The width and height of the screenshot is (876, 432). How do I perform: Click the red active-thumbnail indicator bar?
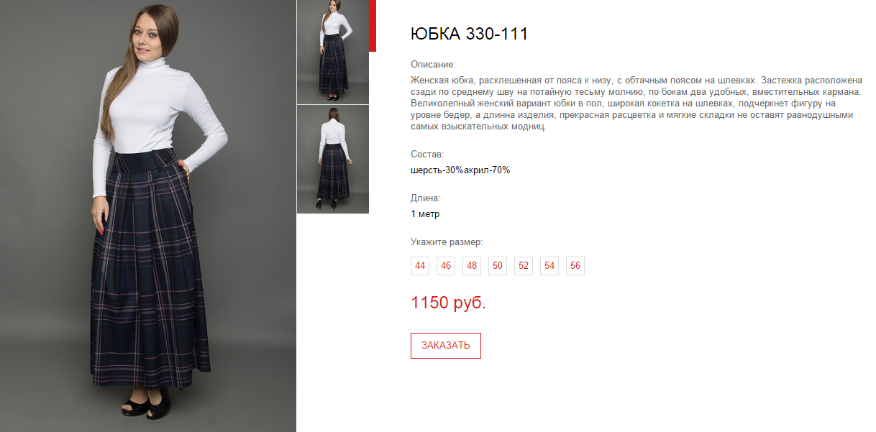click(x=373, y=26)
